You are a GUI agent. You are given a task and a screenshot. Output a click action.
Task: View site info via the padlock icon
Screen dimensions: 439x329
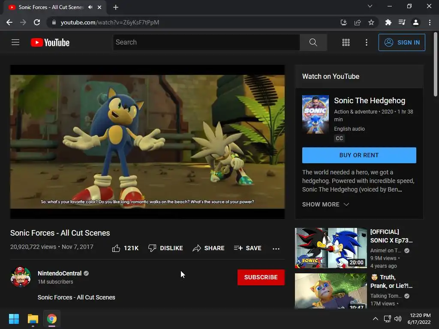click(54, 22)
